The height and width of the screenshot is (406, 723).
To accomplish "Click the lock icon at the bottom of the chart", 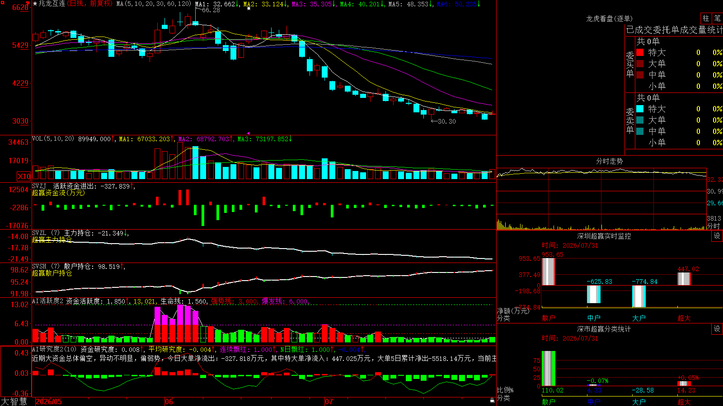I will coord(492,400).
